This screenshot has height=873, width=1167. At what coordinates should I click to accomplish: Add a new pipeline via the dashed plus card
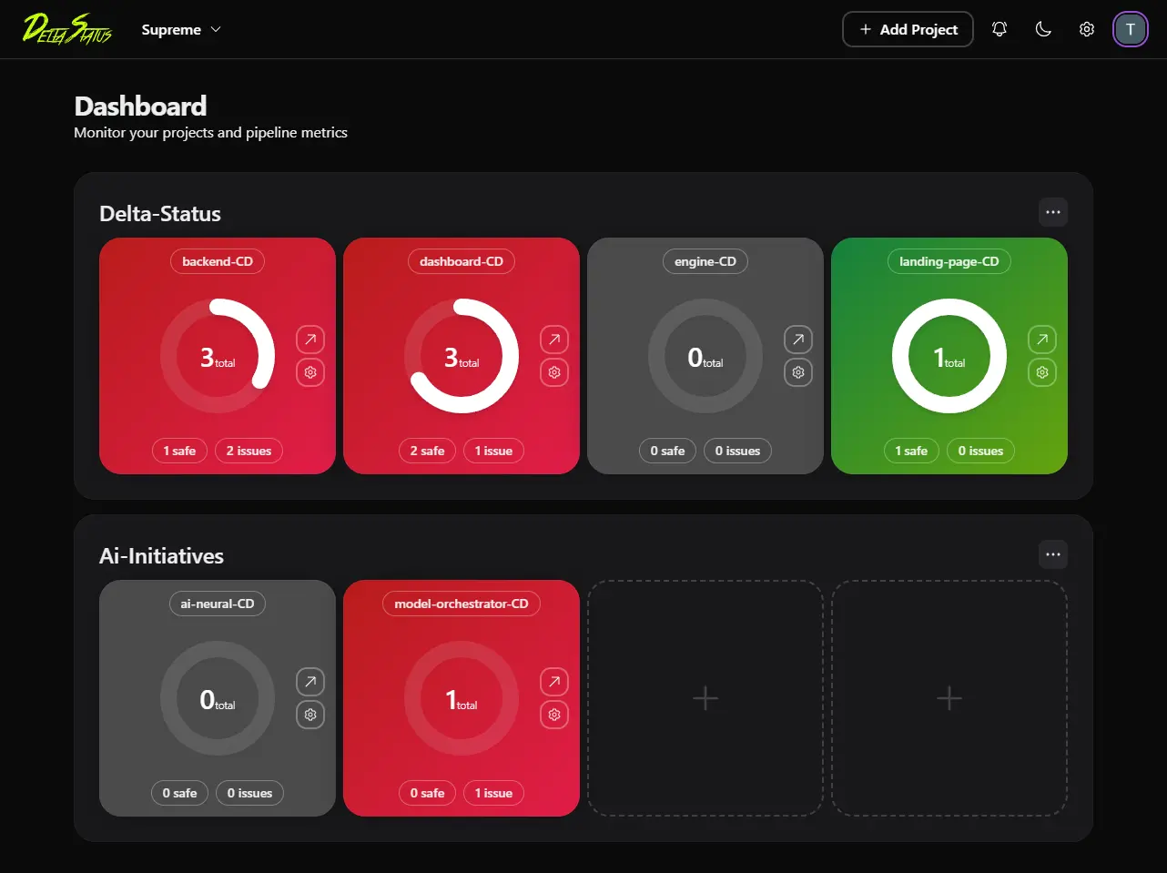click(x=705, y=698)
